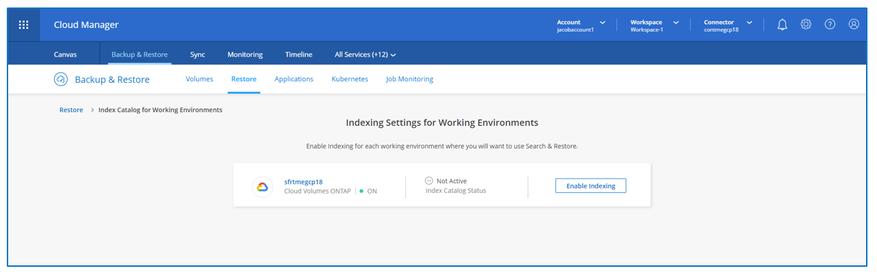Click the Backup & Restore cloud icon
877x277 pixels.
point(61,79)
